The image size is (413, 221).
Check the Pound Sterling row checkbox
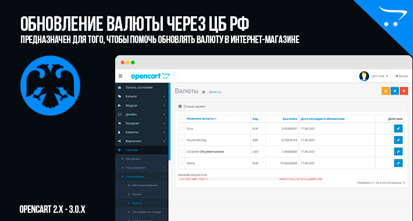tap(181, 140)
